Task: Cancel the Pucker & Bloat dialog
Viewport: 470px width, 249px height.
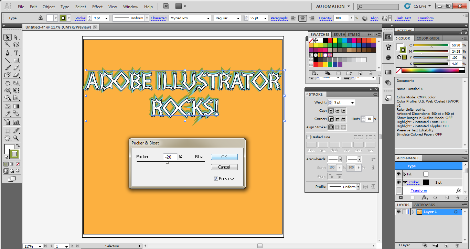Action: tap(224, 167)
